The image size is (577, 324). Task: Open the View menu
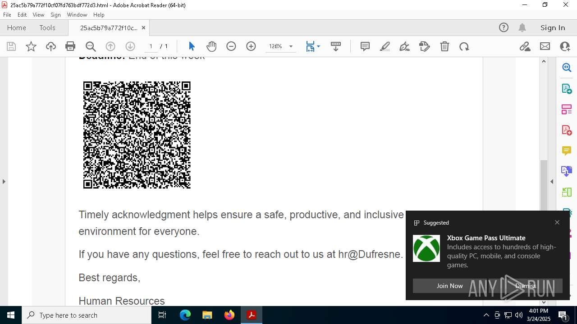[39, 15]
